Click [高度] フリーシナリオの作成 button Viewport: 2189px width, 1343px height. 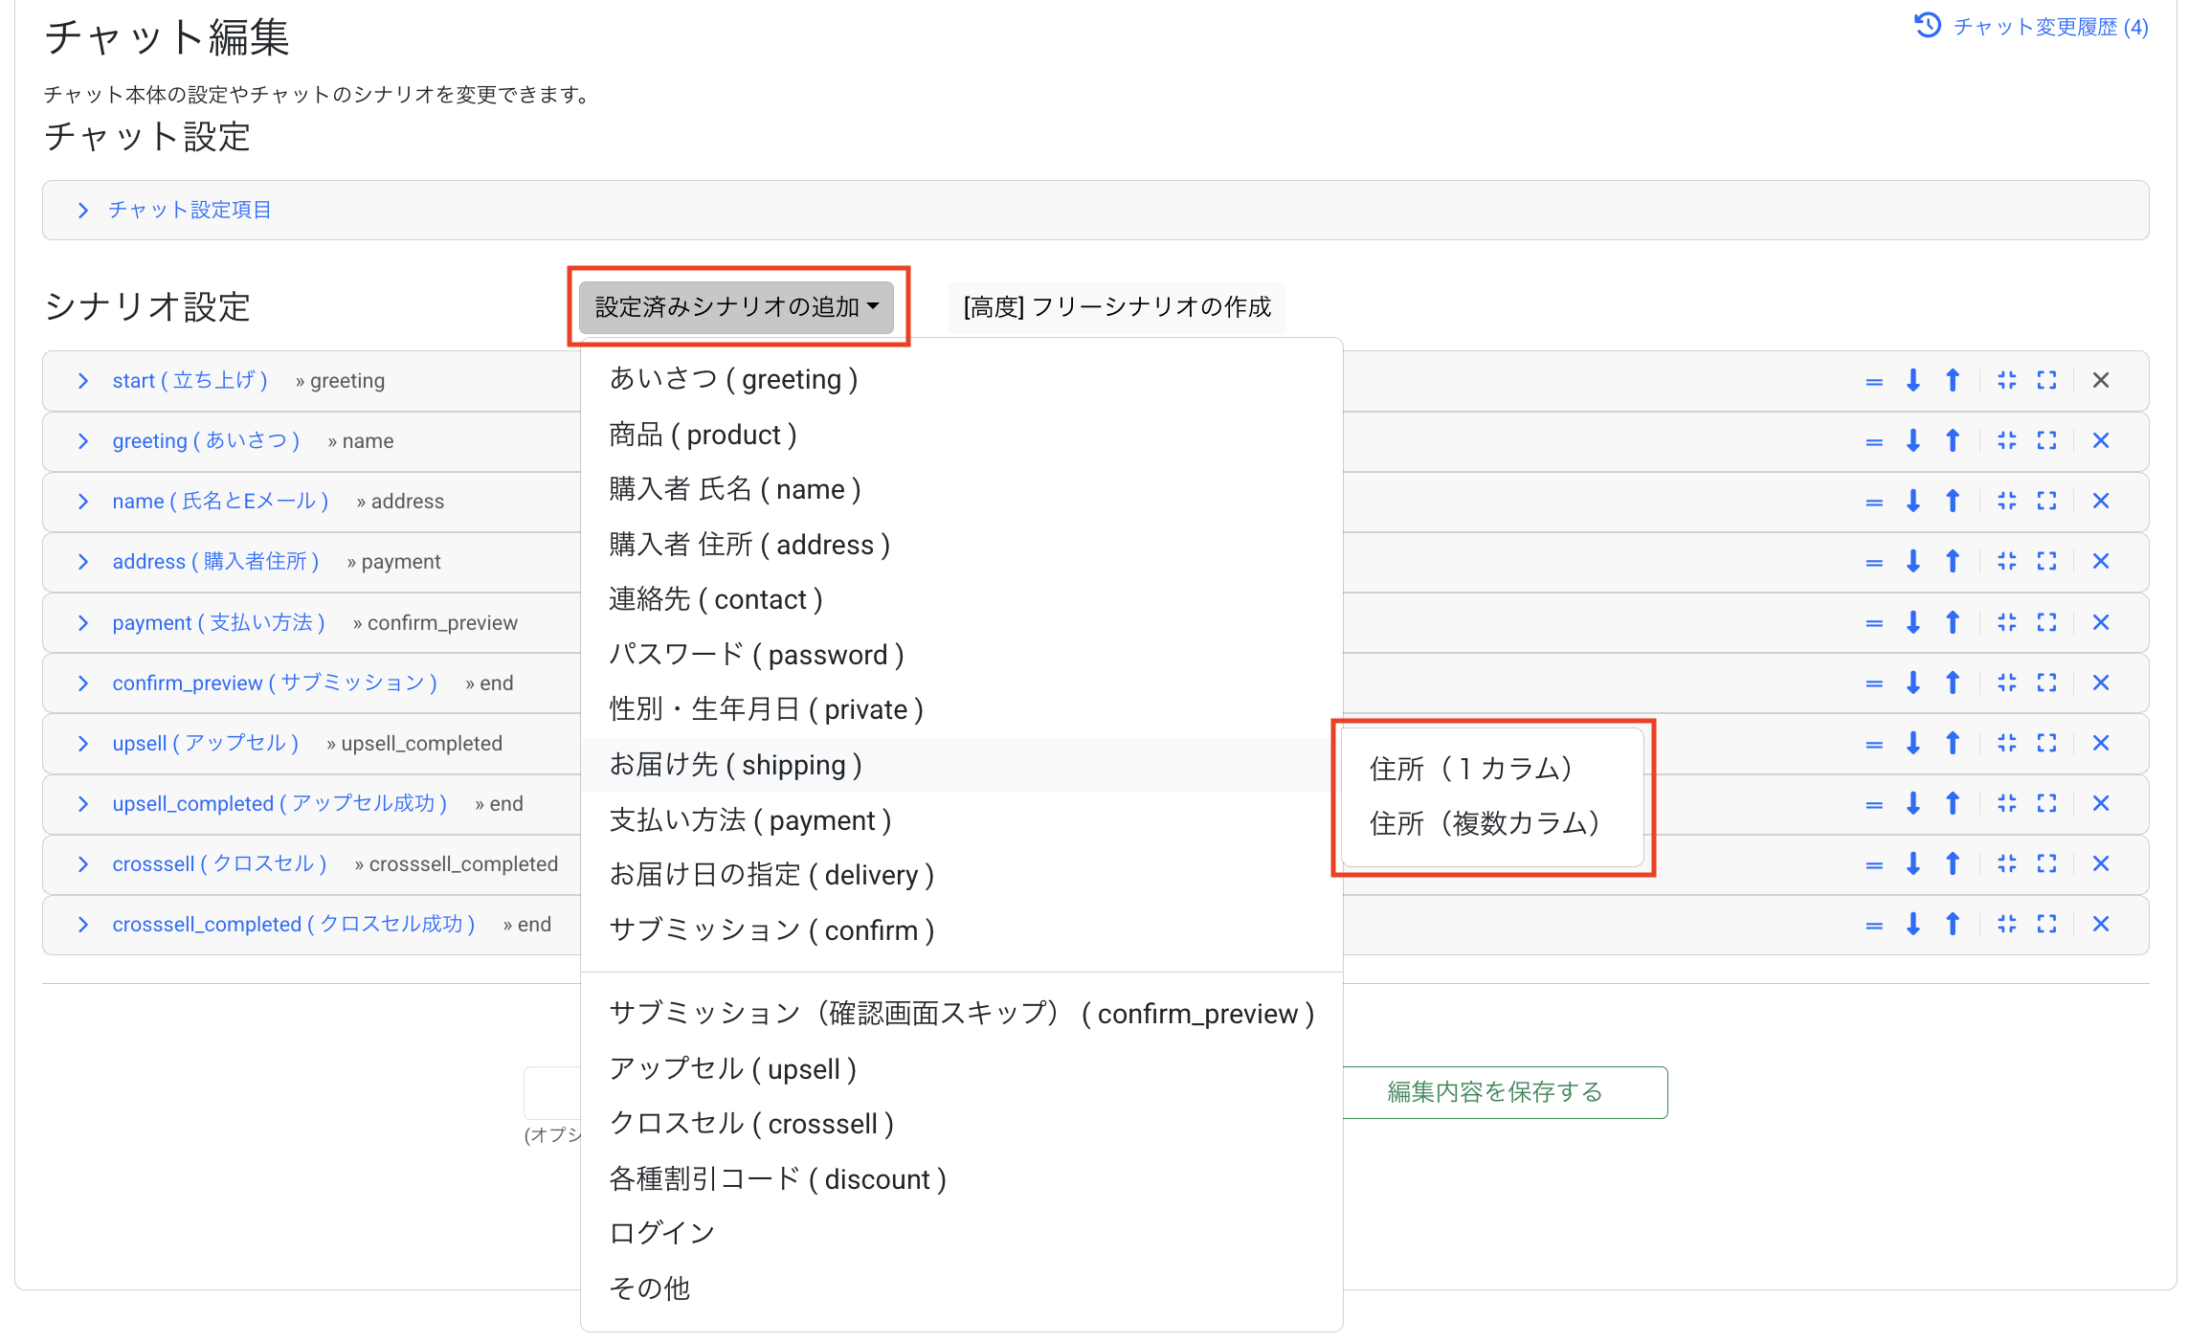click(1117, 306)
